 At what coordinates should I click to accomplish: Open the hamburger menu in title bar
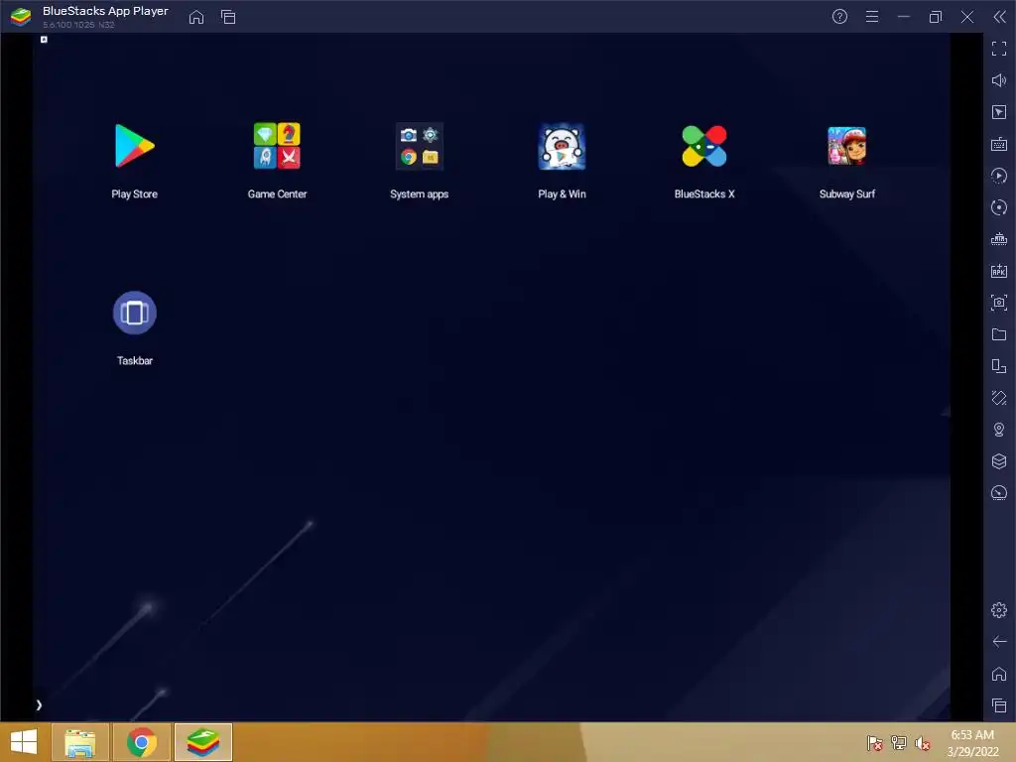[x=872, y=17]
